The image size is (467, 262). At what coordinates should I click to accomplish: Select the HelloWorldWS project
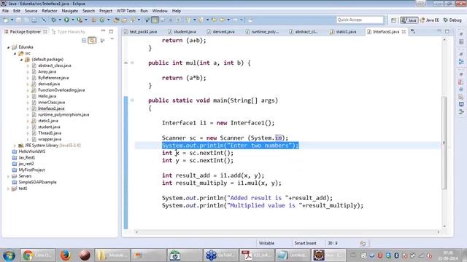click(x=32, y=151)
